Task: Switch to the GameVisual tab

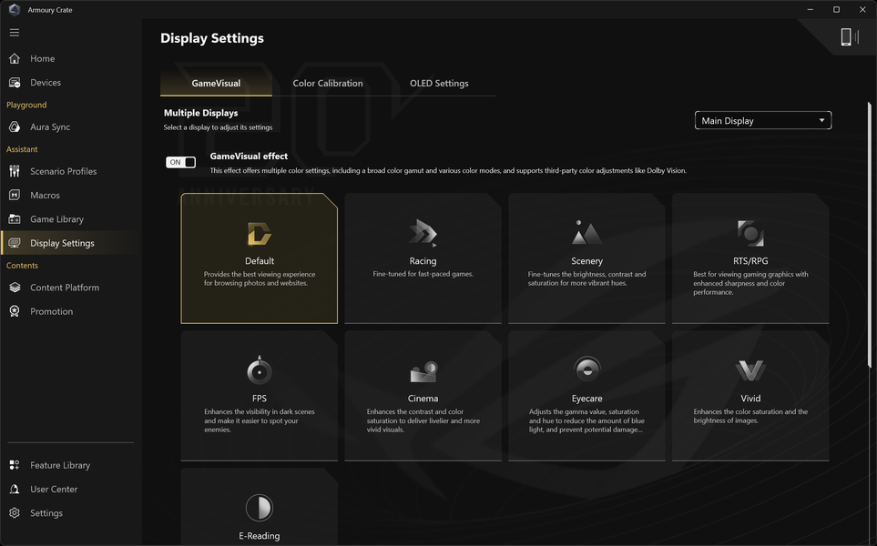Action: coord(216,84)
